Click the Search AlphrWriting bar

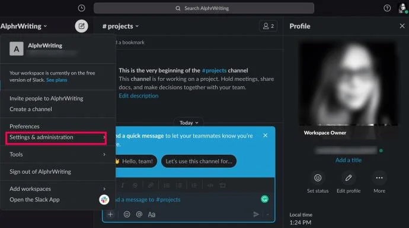[204, 8]
